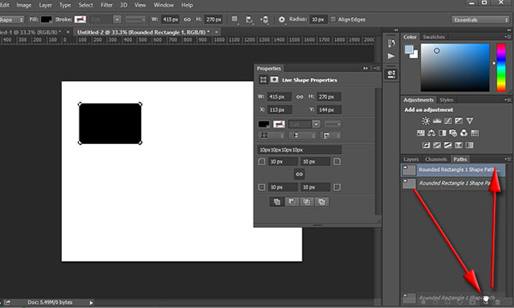Add an Invert adjustment
The width and height of the screenshot is (514, 308).
tap(426, 145)
